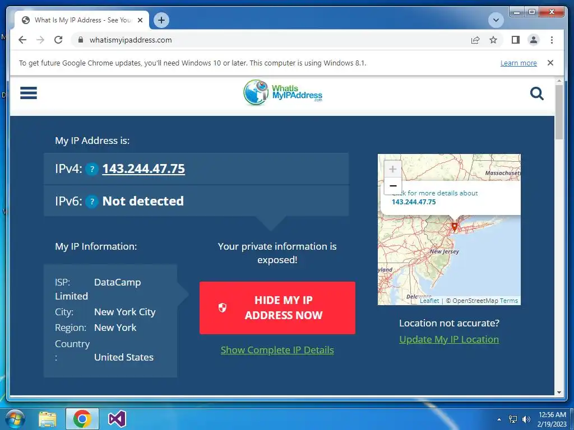
Task: Open Update My IP Location link
Action: click(449, 339)
